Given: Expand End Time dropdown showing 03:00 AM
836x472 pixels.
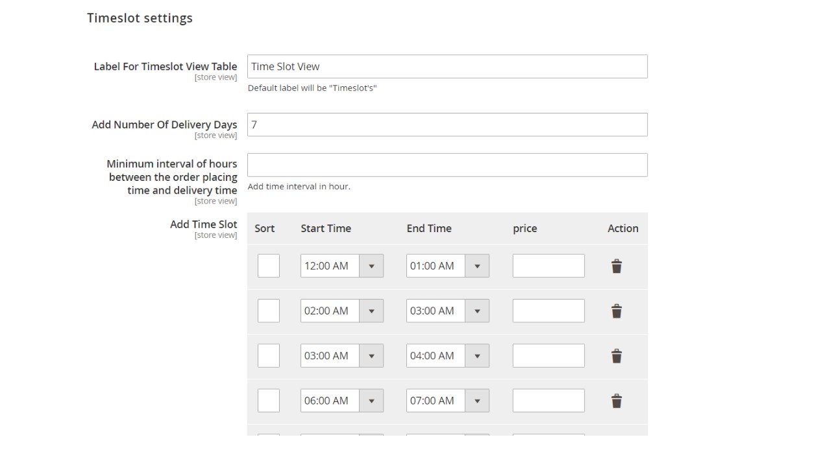Looking at the screenshot, I should point(447,311).
